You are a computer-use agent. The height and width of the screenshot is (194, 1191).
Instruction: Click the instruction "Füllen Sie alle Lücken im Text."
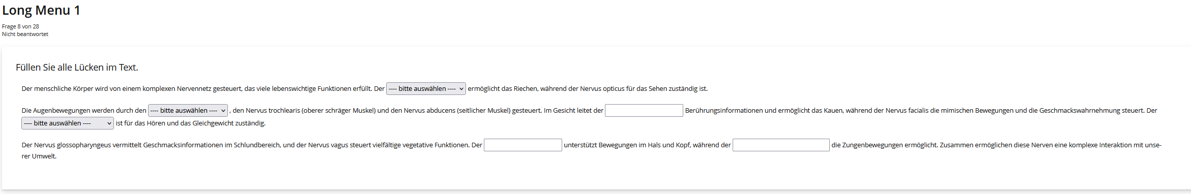pyautogui.click(x=77, y=68)
